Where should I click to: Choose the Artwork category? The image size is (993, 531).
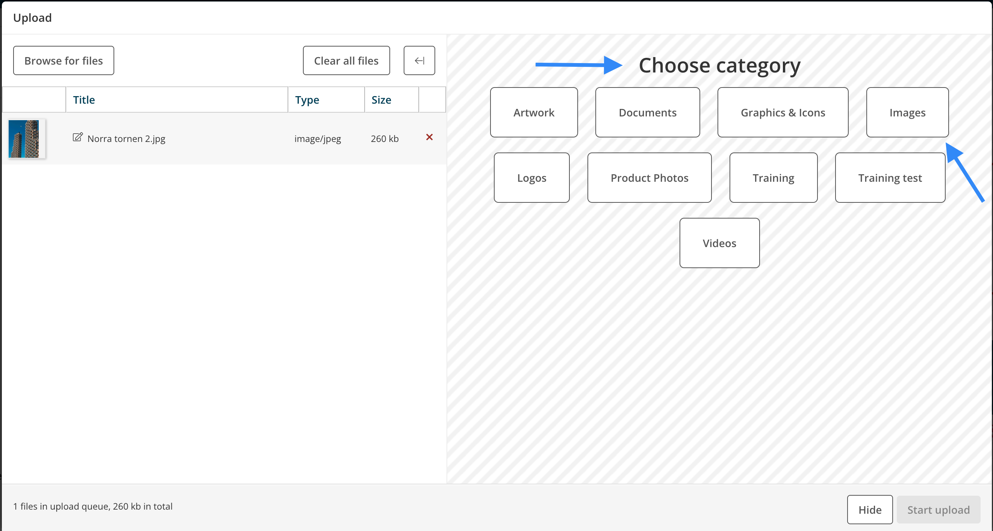(534, 112)
